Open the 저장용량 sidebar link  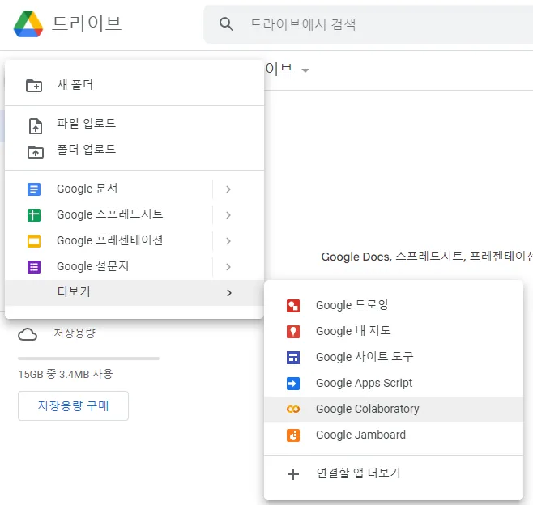click(75, 333)
